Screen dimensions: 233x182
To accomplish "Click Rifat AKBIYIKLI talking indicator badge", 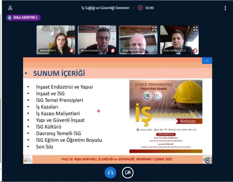I will [23, 18].
